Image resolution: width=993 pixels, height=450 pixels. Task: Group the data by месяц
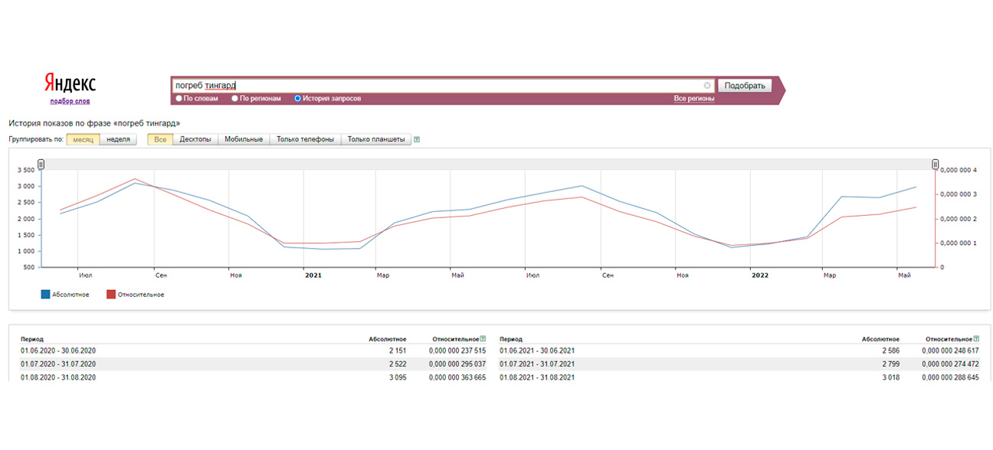tap(82, 139)
